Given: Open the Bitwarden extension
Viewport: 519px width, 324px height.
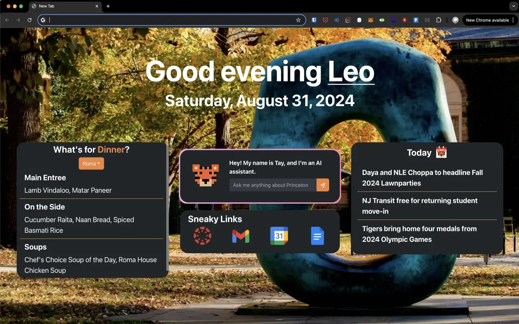Looking at the screenshot, I should click(314, 20).
